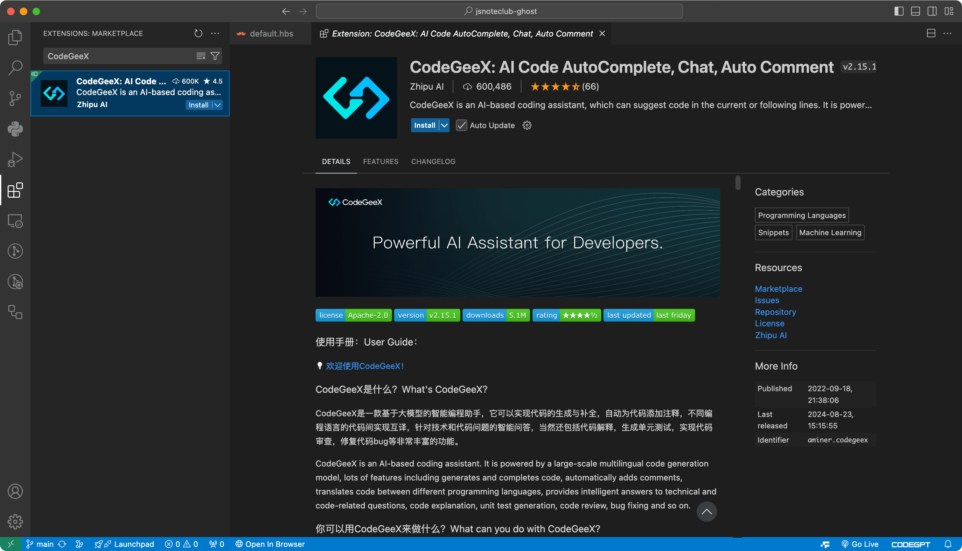Synchronize changes in the status bar
962x551 pixels.
[62, 544]
